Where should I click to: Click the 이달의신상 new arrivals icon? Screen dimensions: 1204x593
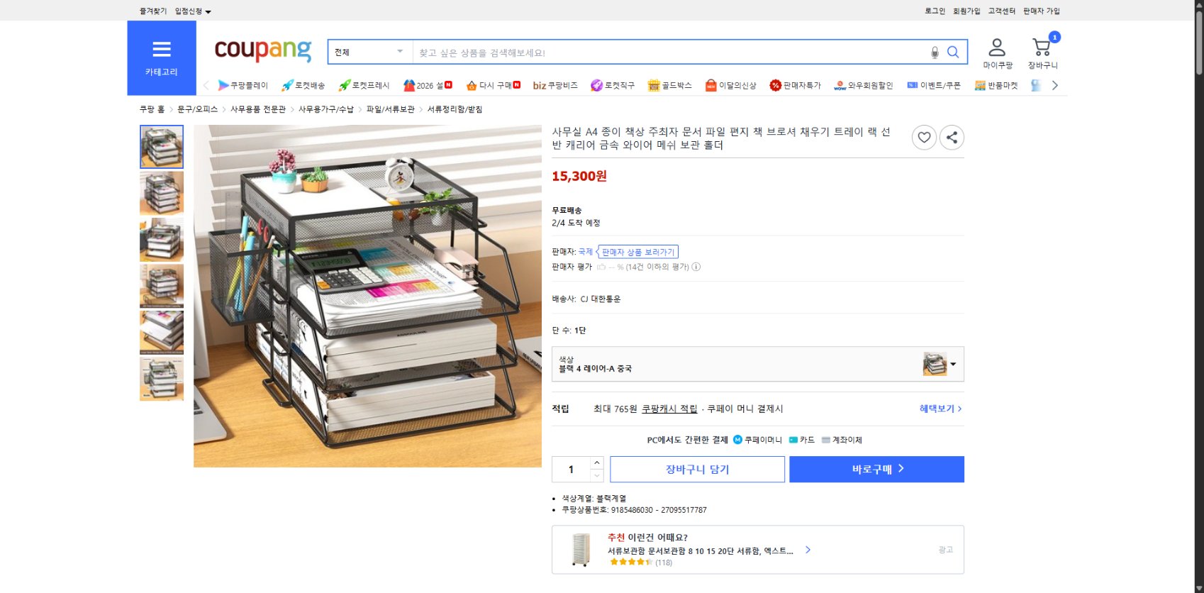point(735,85)
